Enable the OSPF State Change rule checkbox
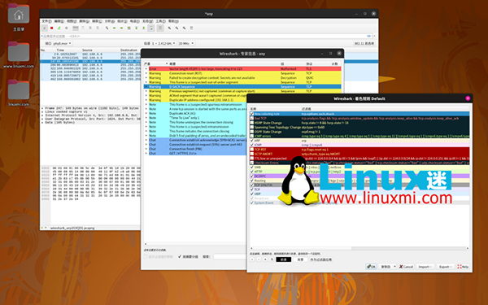This screenshot has width=488, height=305. 252,132
